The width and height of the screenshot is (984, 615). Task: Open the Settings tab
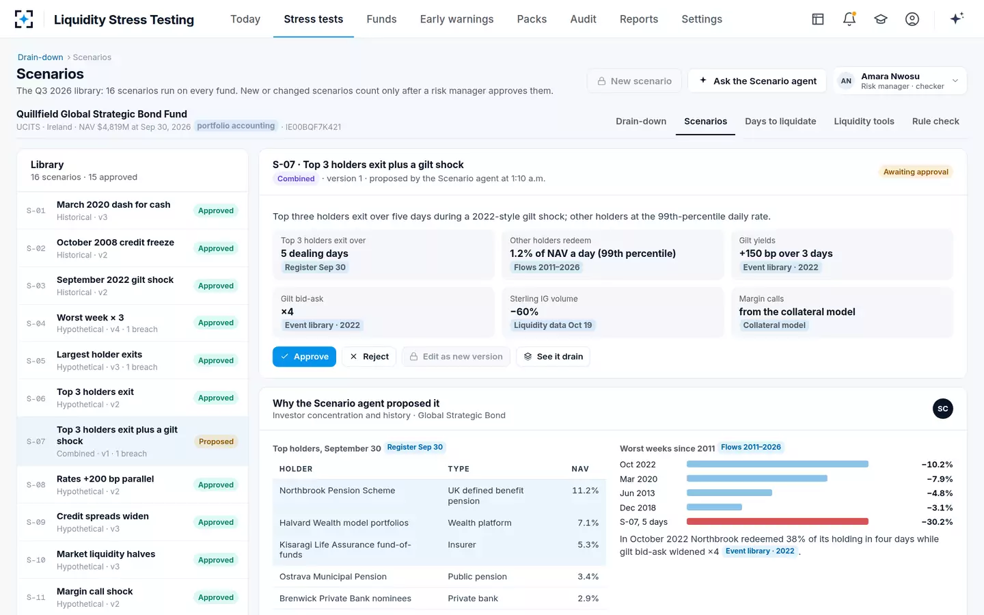tap(702, 19)
